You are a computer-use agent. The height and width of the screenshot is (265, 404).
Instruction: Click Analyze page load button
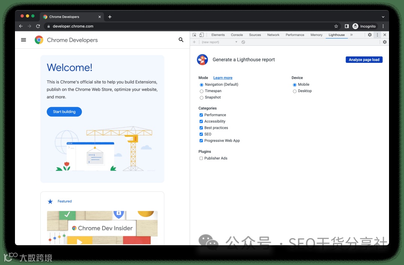(x=364, y=60)
